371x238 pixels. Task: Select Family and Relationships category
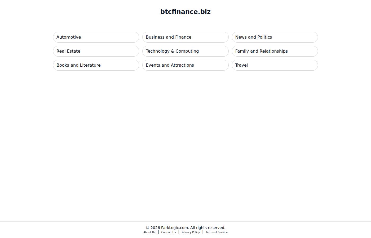pyautogui.click(x=275, y=51)
